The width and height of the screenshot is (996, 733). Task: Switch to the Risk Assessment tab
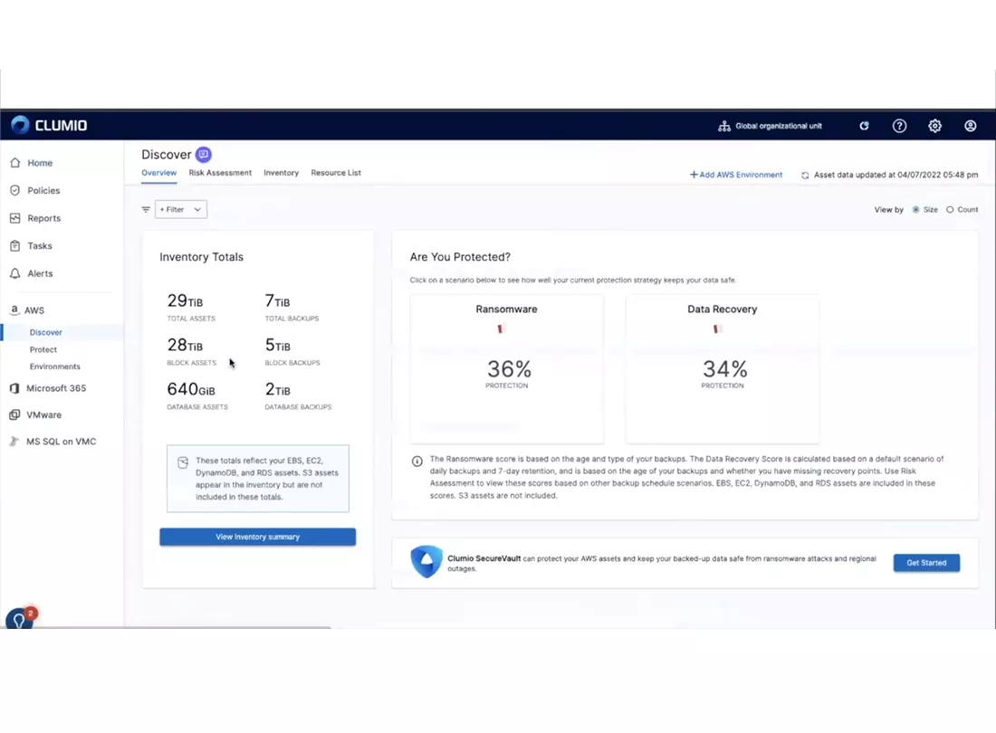tap(220, 173)
